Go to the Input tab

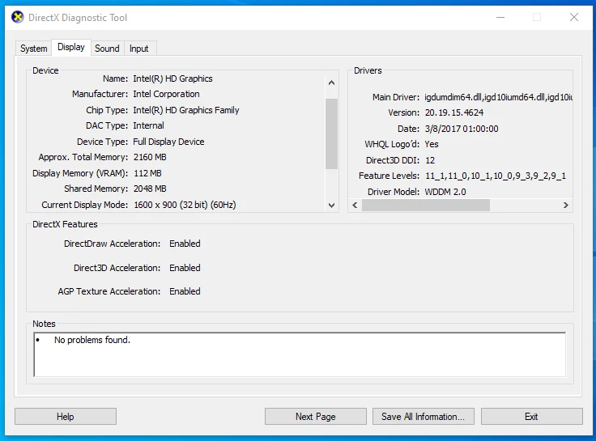[x=139, y=49]
